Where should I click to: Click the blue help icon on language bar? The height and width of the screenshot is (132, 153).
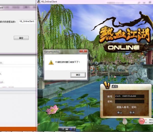70,129
